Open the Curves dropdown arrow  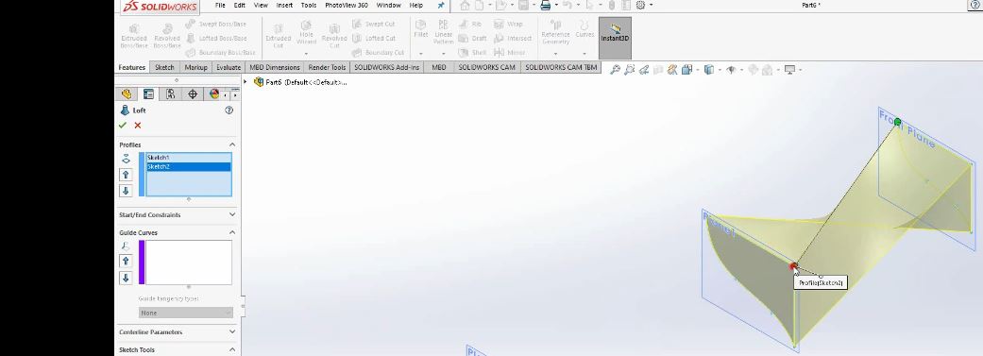coord(585,53)
